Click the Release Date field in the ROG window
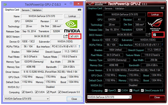Screen dimensions: 168x105 click(112, 30)
